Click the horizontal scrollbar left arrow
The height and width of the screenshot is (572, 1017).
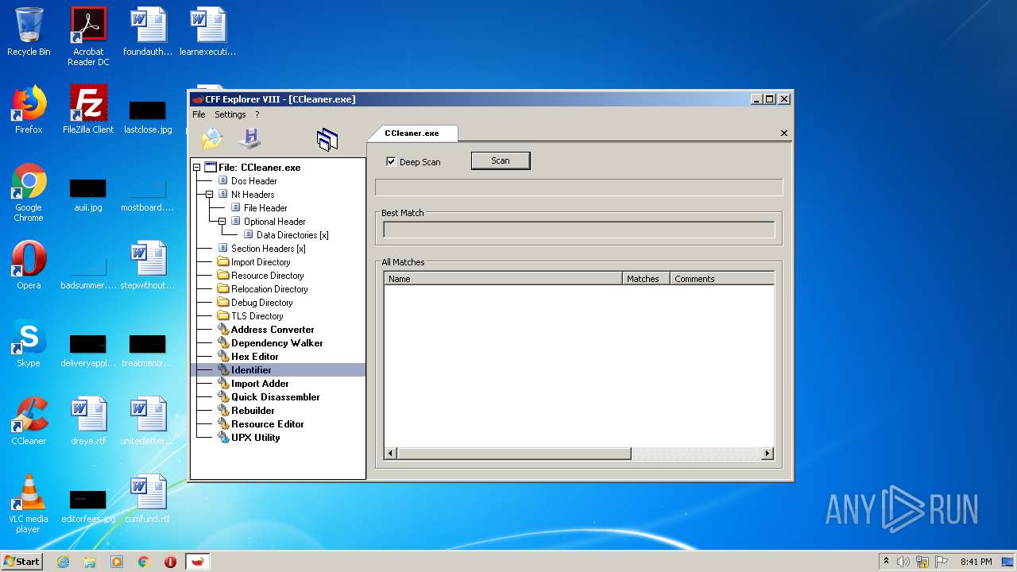click(x=391, y=454)
